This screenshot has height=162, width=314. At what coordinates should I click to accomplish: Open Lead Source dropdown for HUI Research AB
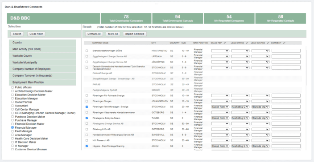click(260, 141)
